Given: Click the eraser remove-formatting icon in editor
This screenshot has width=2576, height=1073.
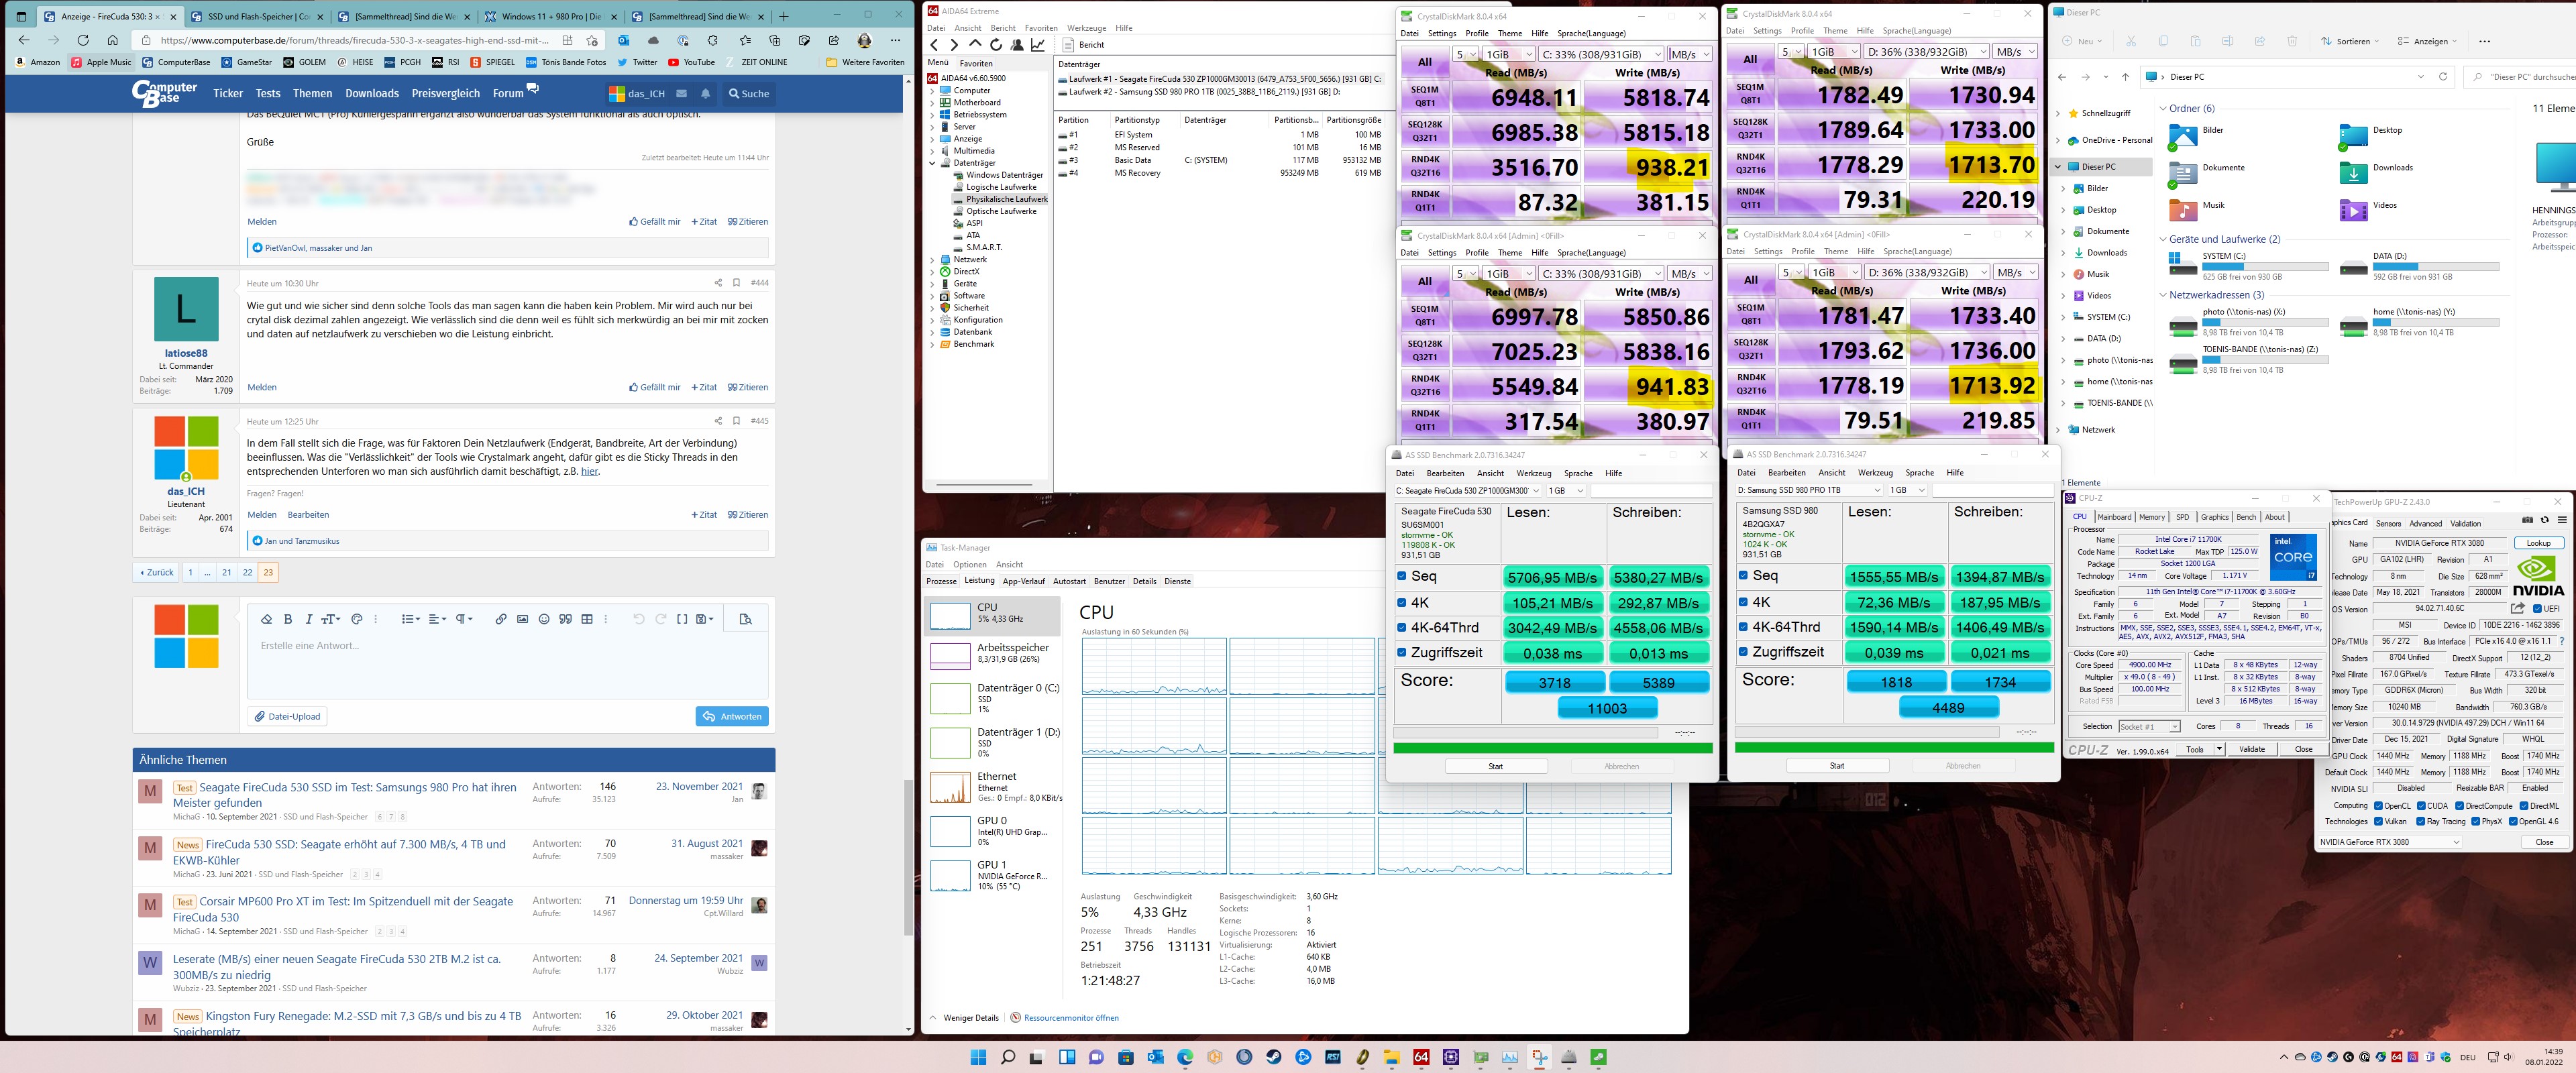Looking at the screenshot, I should 266,619.
